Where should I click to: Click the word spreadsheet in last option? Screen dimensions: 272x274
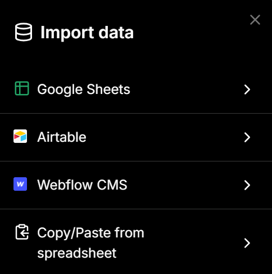(x=77, y=253)
